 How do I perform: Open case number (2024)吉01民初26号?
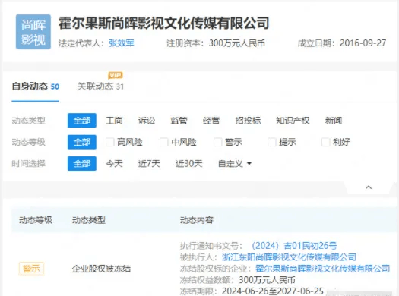click(294, 246)
